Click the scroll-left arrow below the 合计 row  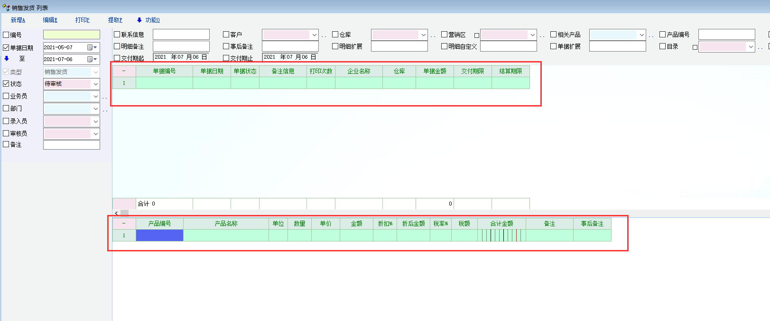117,214
